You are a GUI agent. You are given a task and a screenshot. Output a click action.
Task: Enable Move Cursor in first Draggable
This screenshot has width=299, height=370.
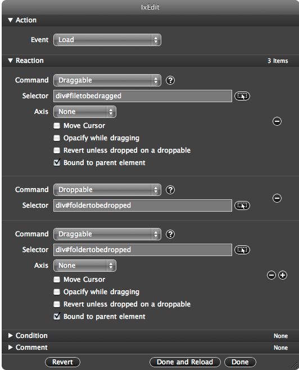(x=57, y=126)
